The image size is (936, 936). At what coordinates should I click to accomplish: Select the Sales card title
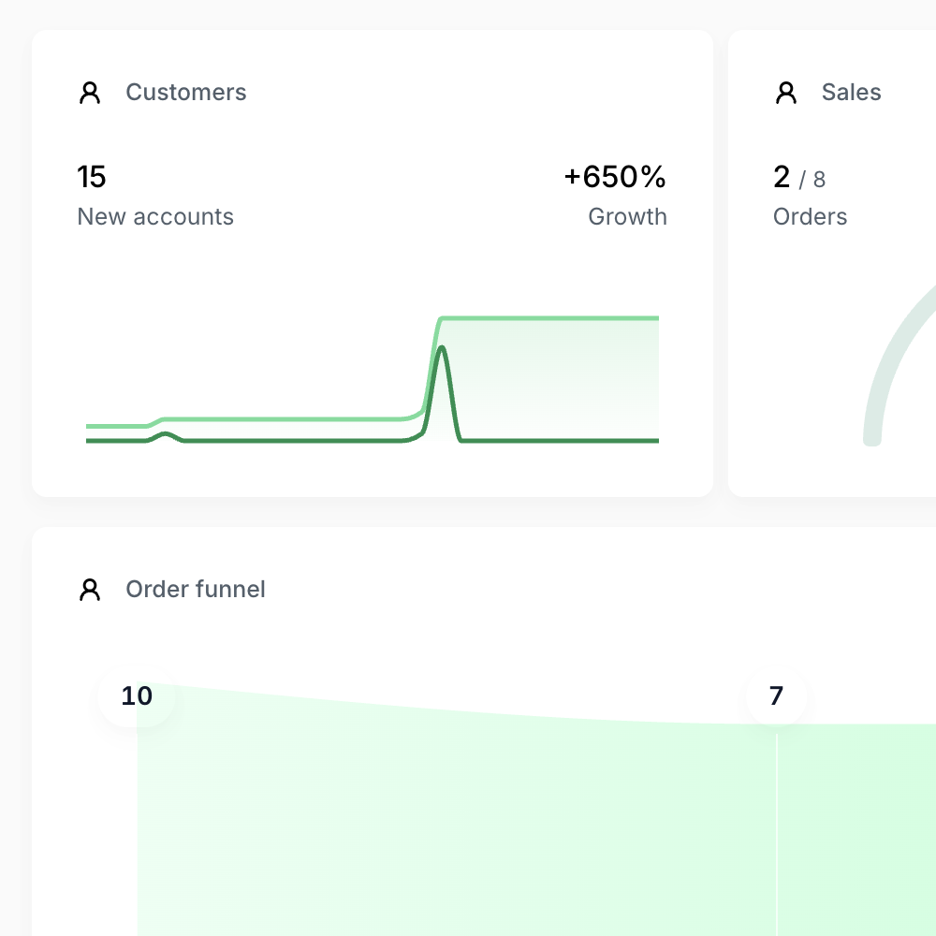(x=851, y=93)
